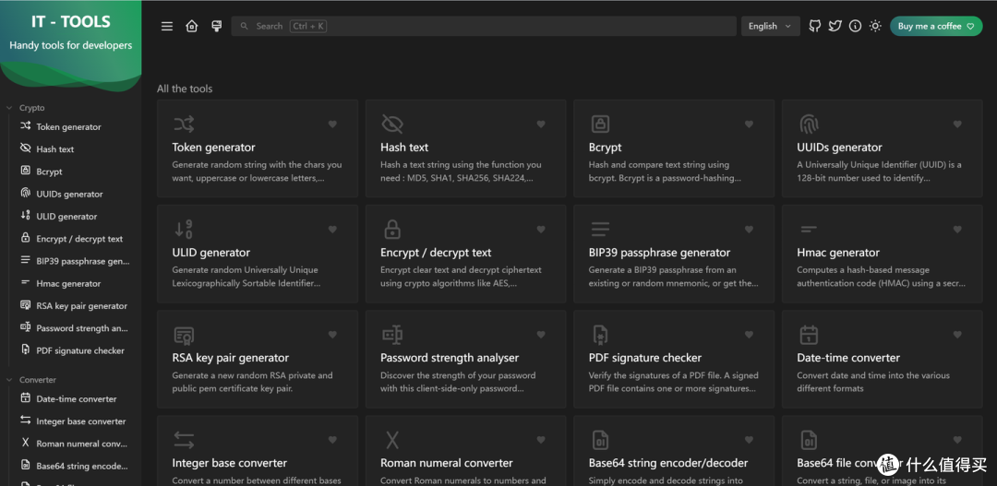Select Hmac generator sidebar entry
This screenshot has width=997, height=486.
(70, 283)
